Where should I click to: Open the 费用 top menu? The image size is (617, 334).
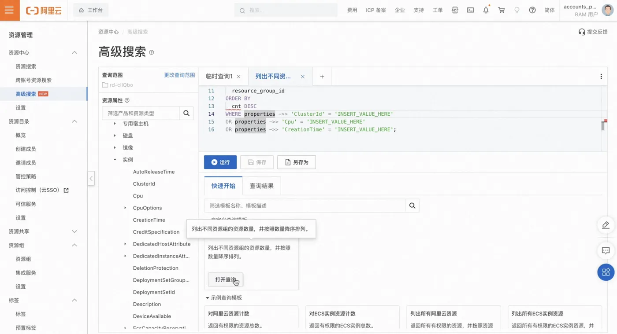(352, 10)
